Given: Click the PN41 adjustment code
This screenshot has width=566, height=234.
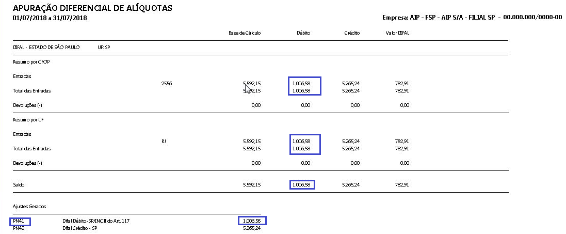Looking at the screenshot, I should pyautogui.click(x=19, y=221).
